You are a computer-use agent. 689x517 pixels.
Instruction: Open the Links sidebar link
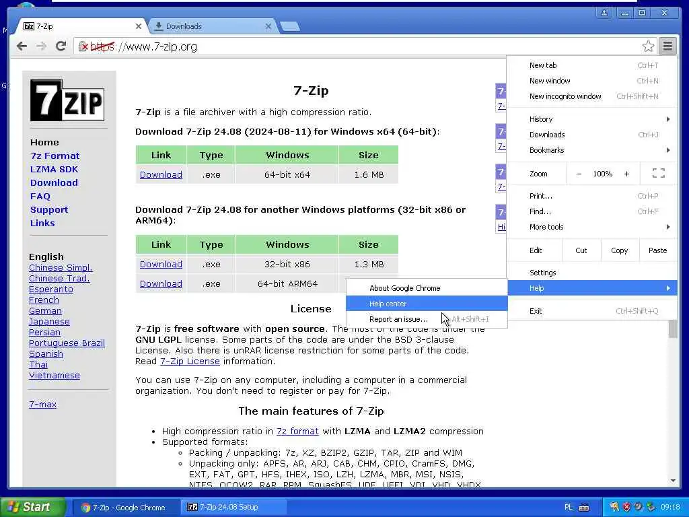(42, 223)
